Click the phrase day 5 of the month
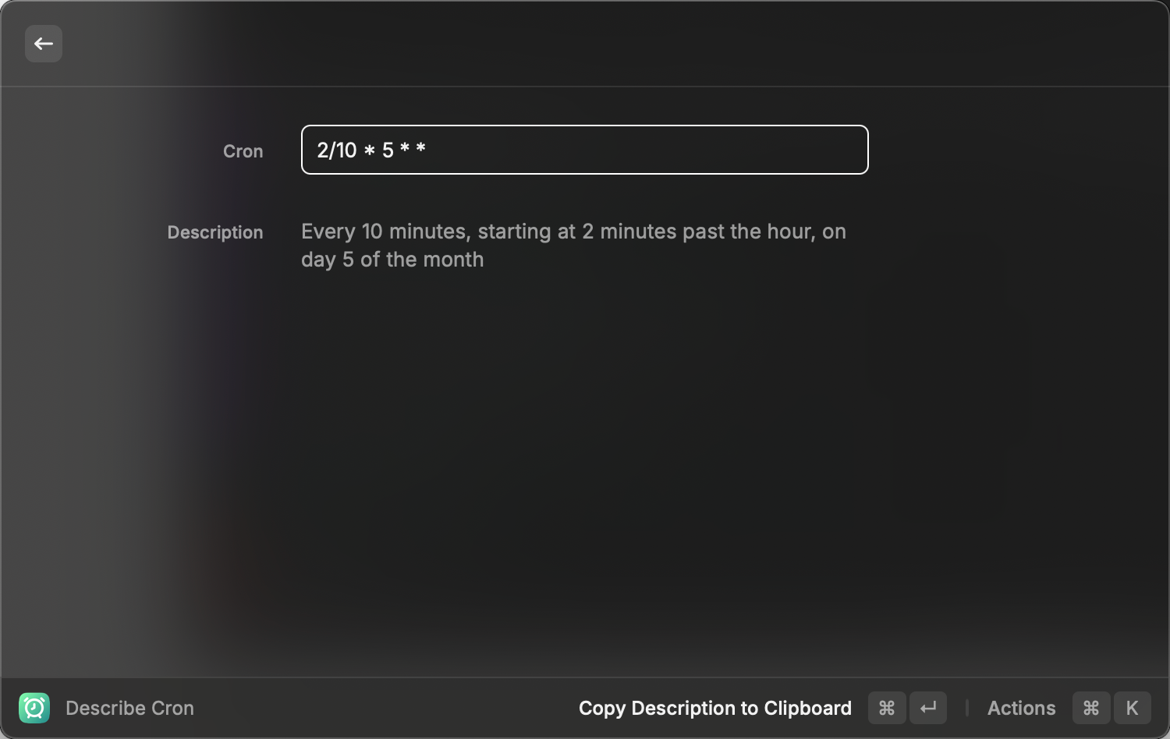The height and width of the screenshot is (739, 1170). 393,260
